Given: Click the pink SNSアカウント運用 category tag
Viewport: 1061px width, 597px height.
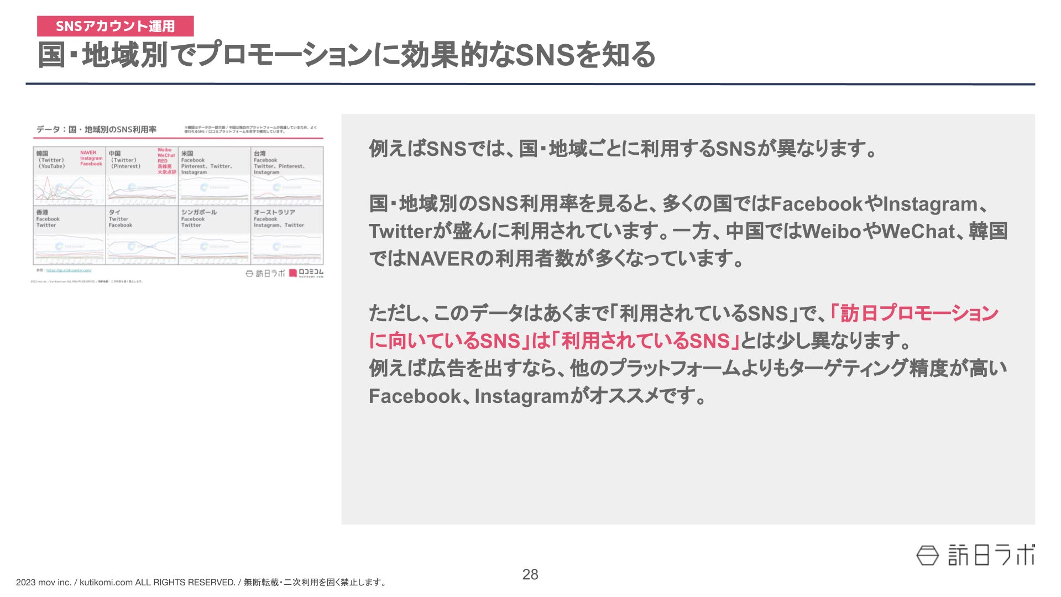Looking at the screenshot, I should point(115,26).
